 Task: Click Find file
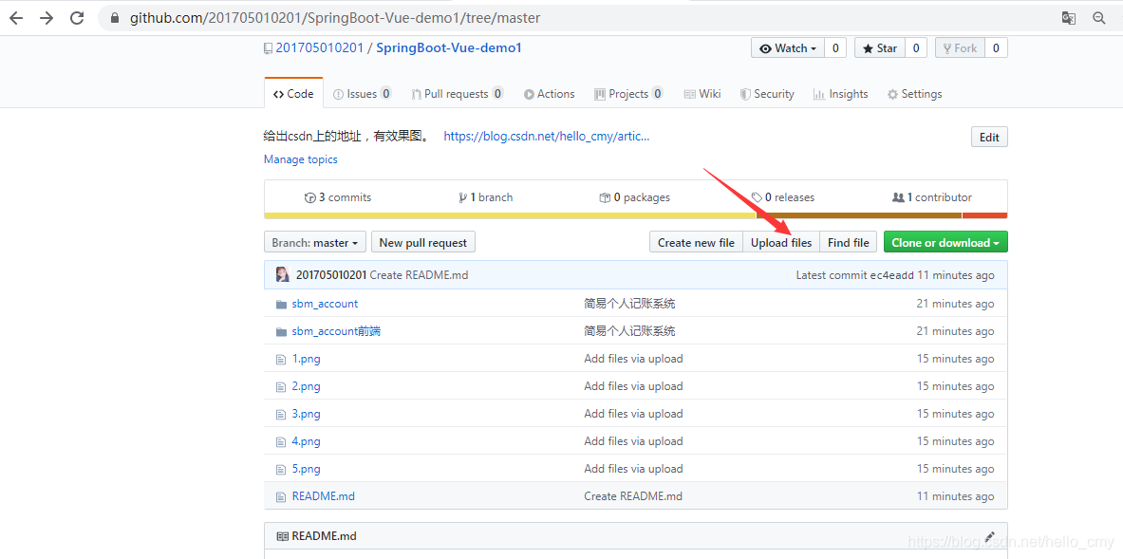848,243
